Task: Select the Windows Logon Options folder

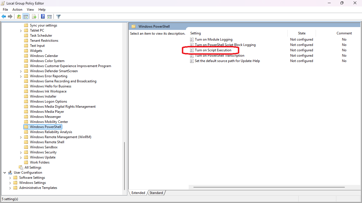Action: 49,101
